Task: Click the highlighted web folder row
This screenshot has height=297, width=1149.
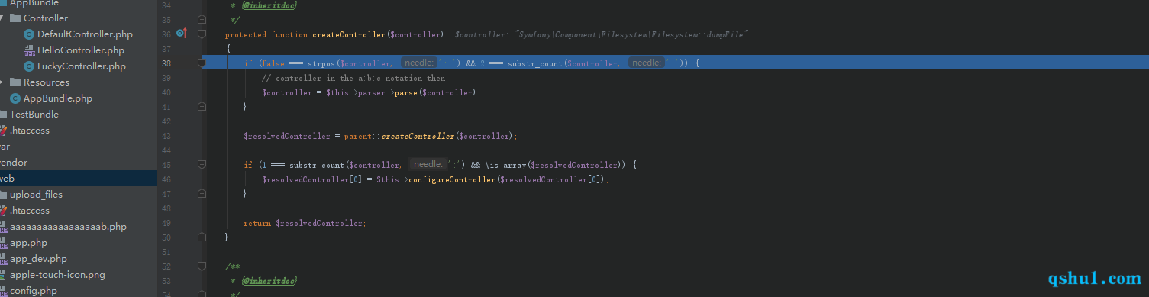Action: [79, 179]
